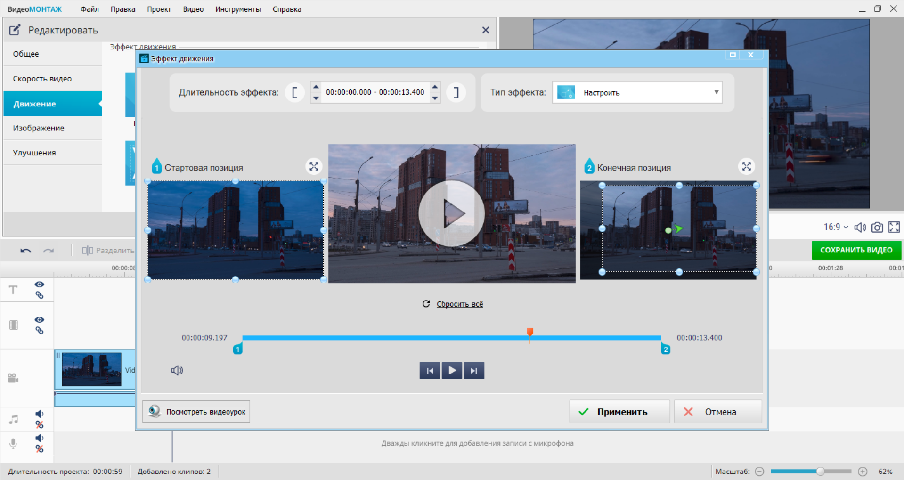
Task: Select the Движение tab
Action: [x=53, y=104]
